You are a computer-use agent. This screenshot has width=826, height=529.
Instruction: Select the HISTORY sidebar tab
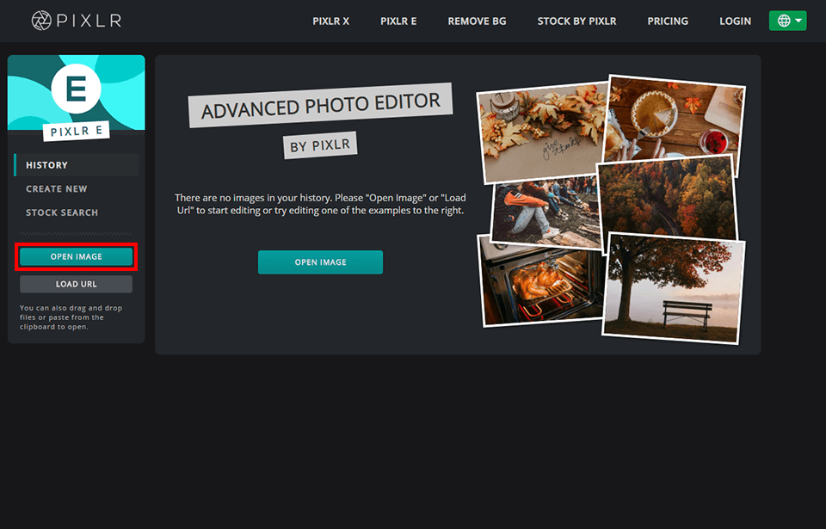click(77, 165)
